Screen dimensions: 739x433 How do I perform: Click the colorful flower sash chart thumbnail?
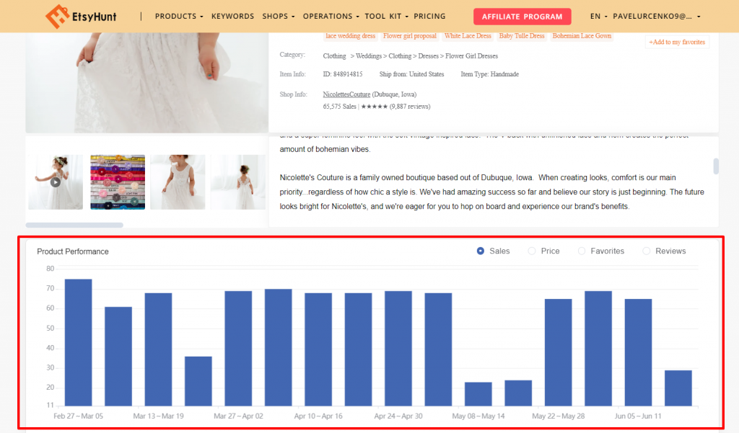[x=117, y=181]
